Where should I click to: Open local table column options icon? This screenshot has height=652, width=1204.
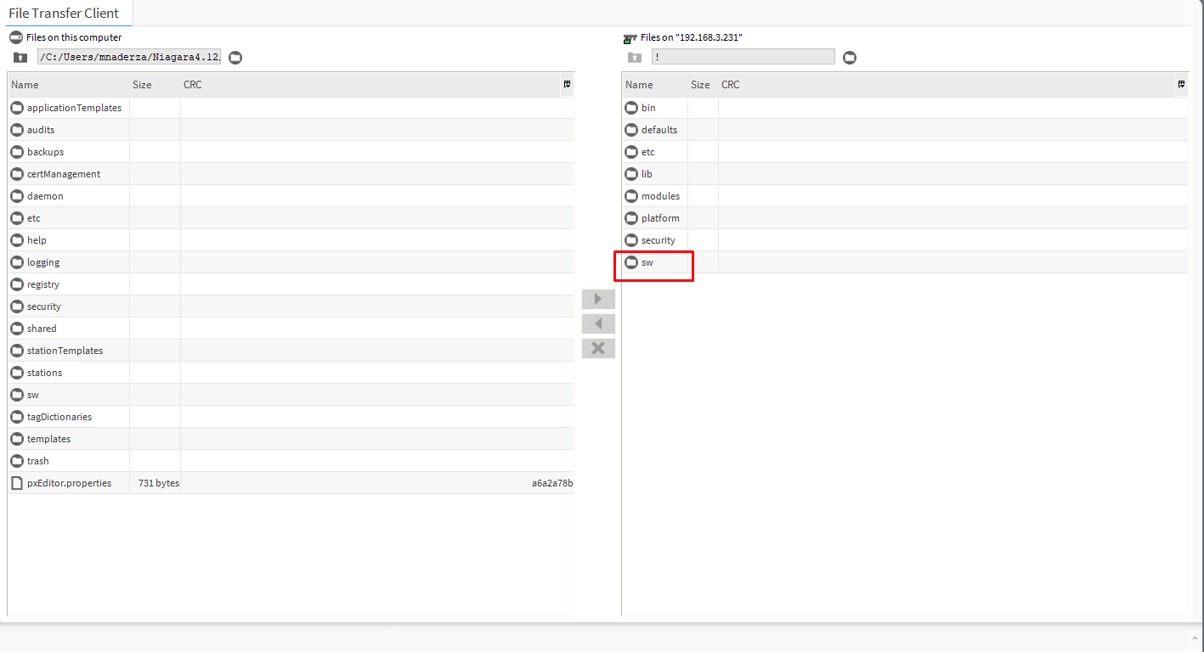point(567,84)
